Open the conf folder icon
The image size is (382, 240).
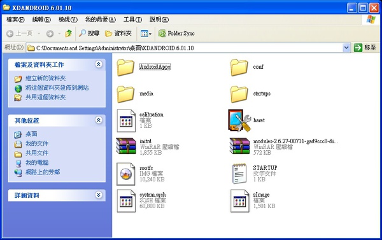tap(239, 67)
